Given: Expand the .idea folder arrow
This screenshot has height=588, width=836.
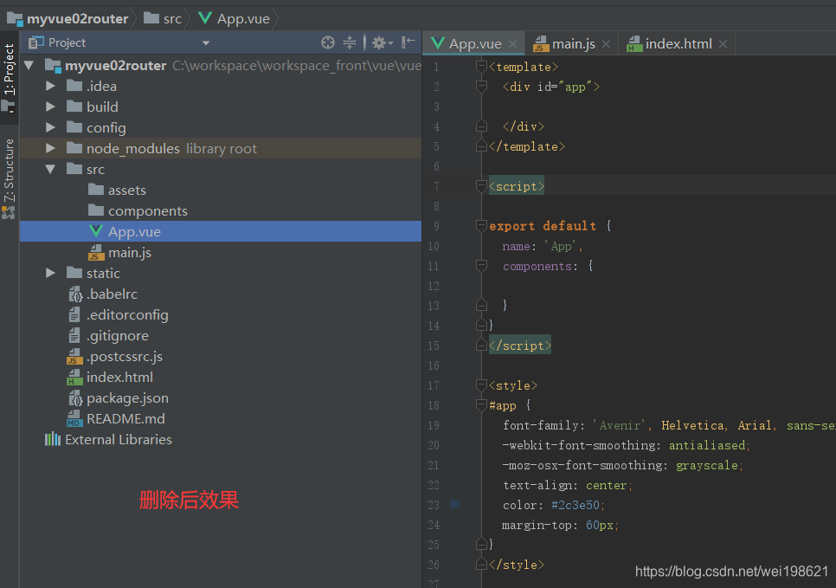Looking at the screenshot, I should tap(50, 86).
